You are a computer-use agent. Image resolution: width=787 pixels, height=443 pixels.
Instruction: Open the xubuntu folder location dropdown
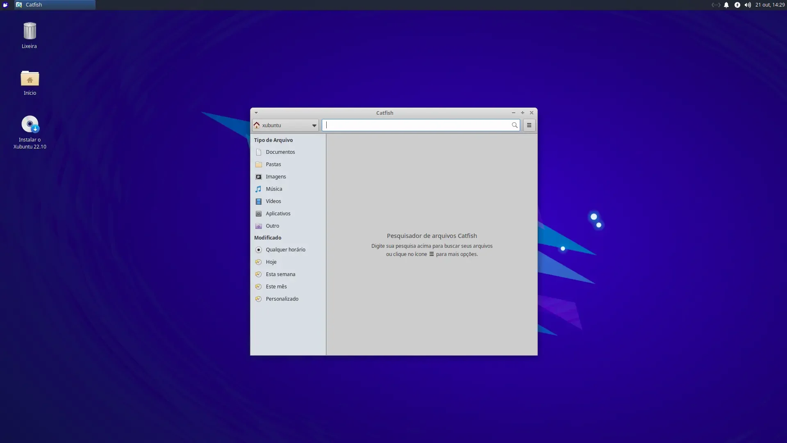pos(285,125)
